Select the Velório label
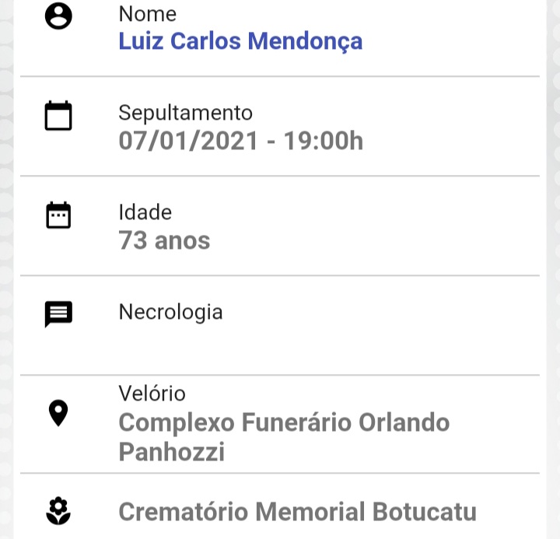The image size is (560, 539). tap(152, 394)
